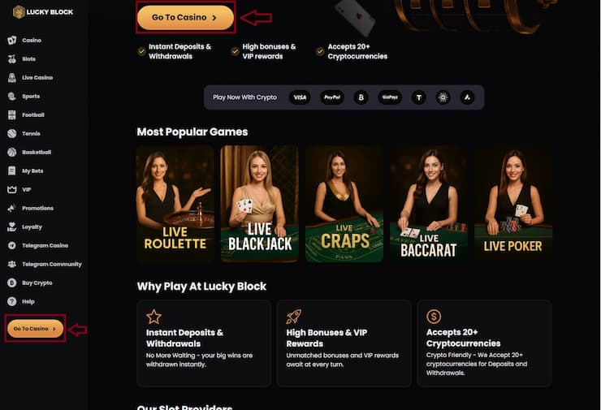
Task: Click the VIP crown icon
Action: [12, 190]
